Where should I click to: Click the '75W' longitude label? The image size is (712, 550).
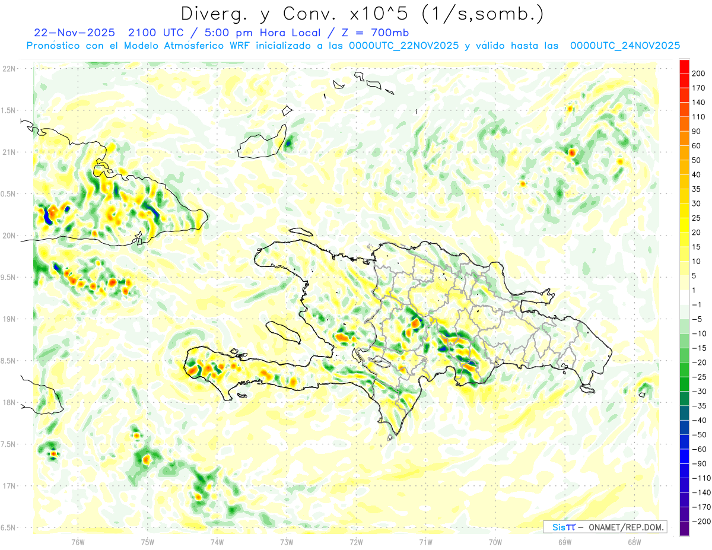tap(148, 542)
